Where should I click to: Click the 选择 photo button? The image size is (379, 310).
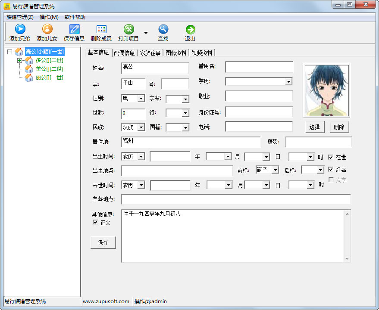coord(315,127)
